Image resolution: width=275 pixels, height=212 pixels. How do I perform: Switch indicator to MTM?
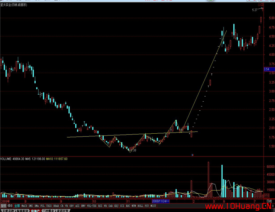[134, 206]
